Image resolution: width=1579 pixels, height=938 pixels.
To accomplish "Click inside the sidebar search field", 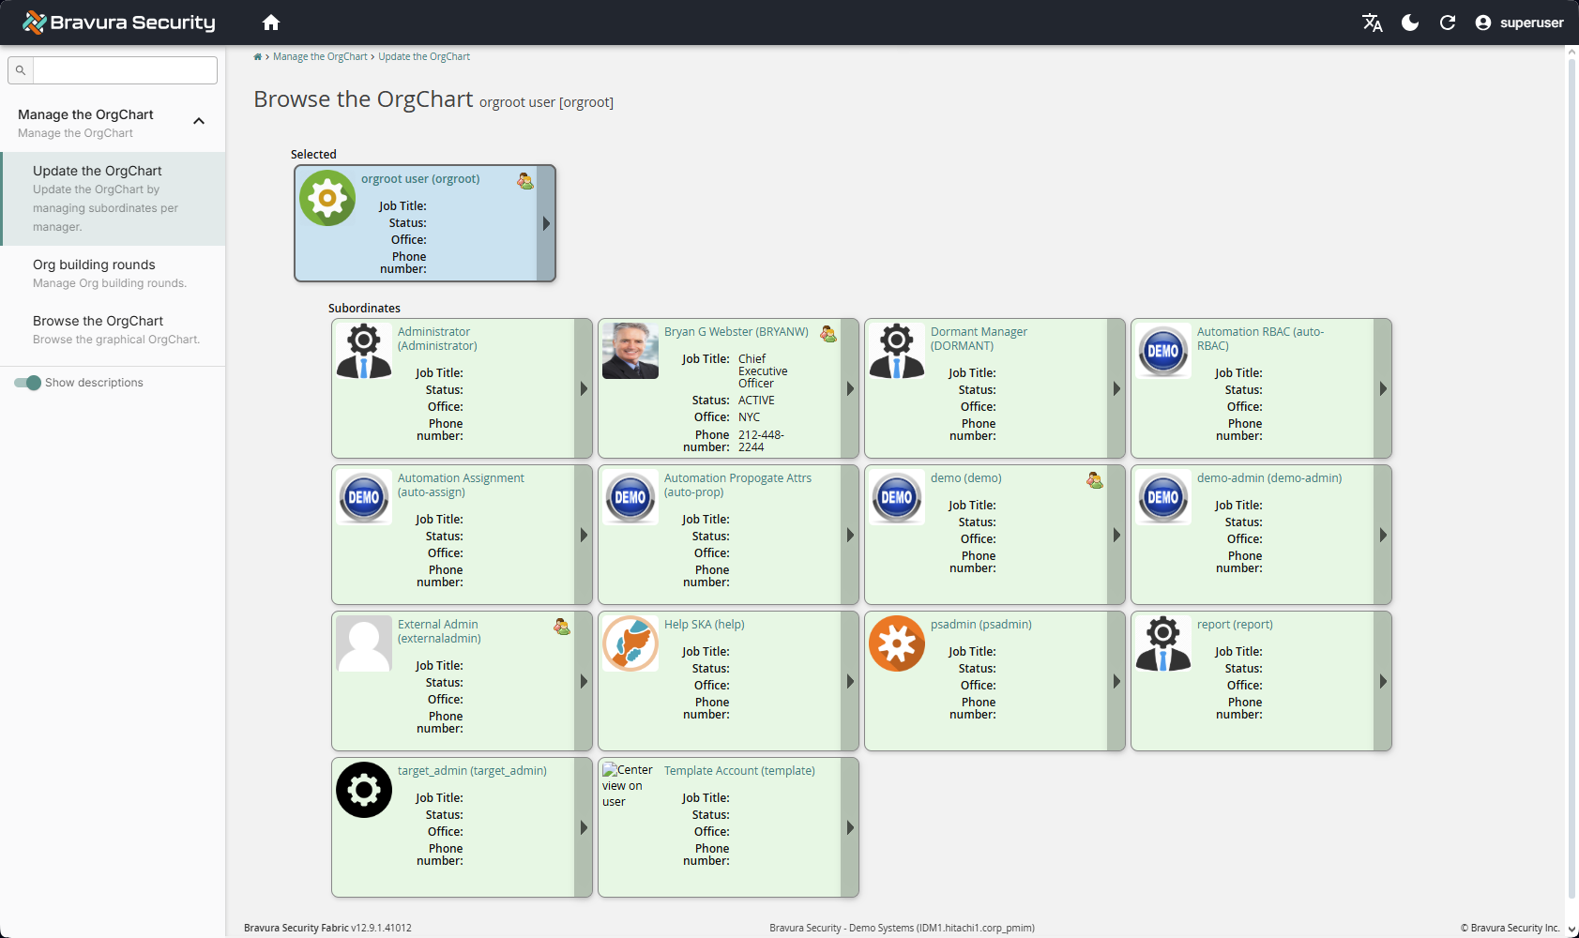I will pos(124,69).
